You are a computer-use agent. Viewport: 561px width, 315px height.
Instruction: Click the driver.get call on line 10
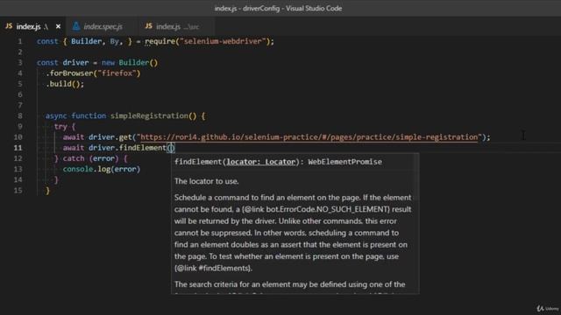click(110, 137)
